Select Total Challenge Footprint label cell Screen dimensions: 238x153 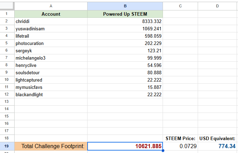point(51,146)
